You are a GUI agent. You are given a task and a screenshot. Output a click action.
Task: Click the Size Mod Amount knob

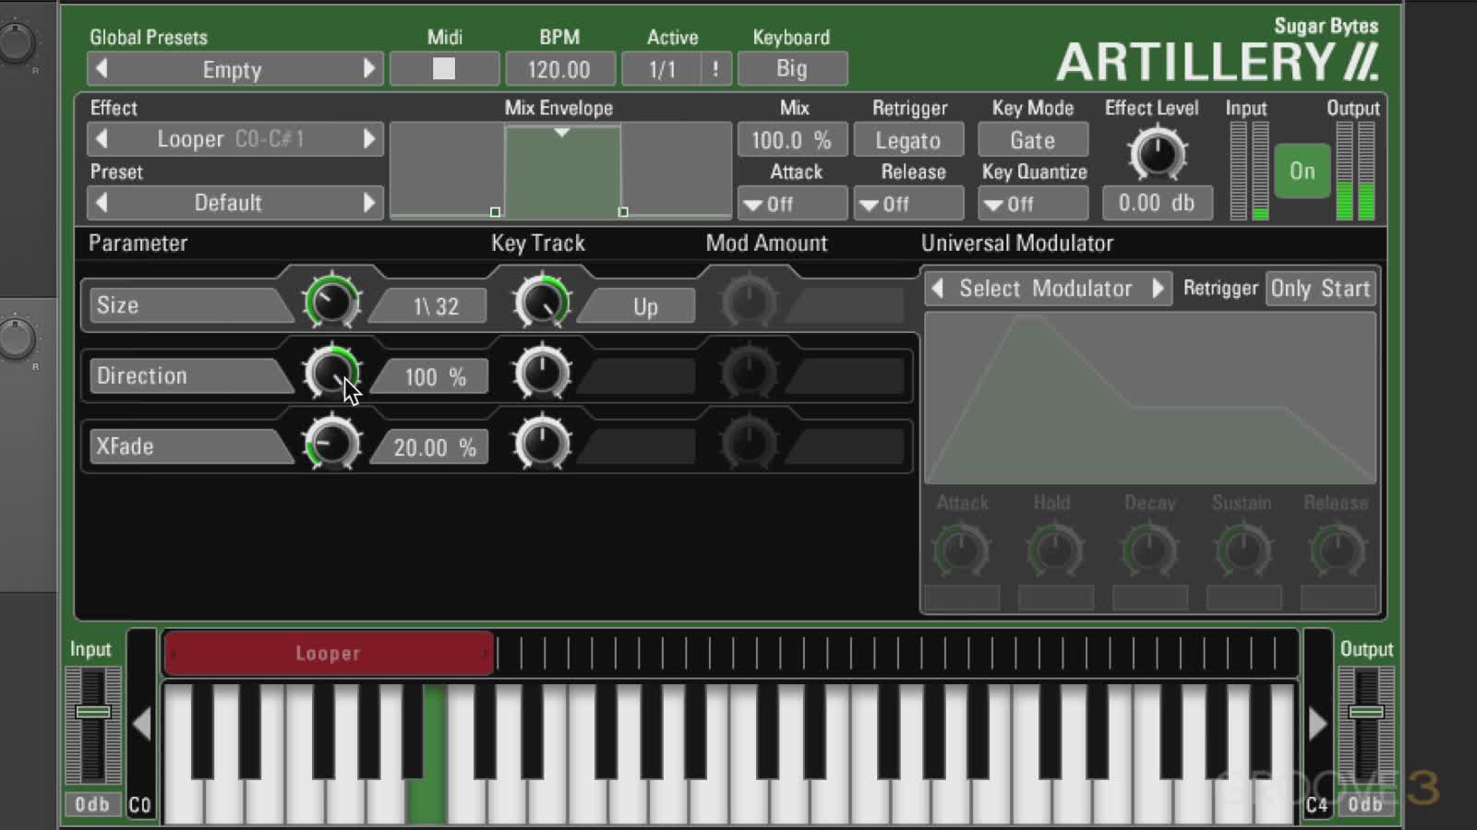click(x=749, y=302)
